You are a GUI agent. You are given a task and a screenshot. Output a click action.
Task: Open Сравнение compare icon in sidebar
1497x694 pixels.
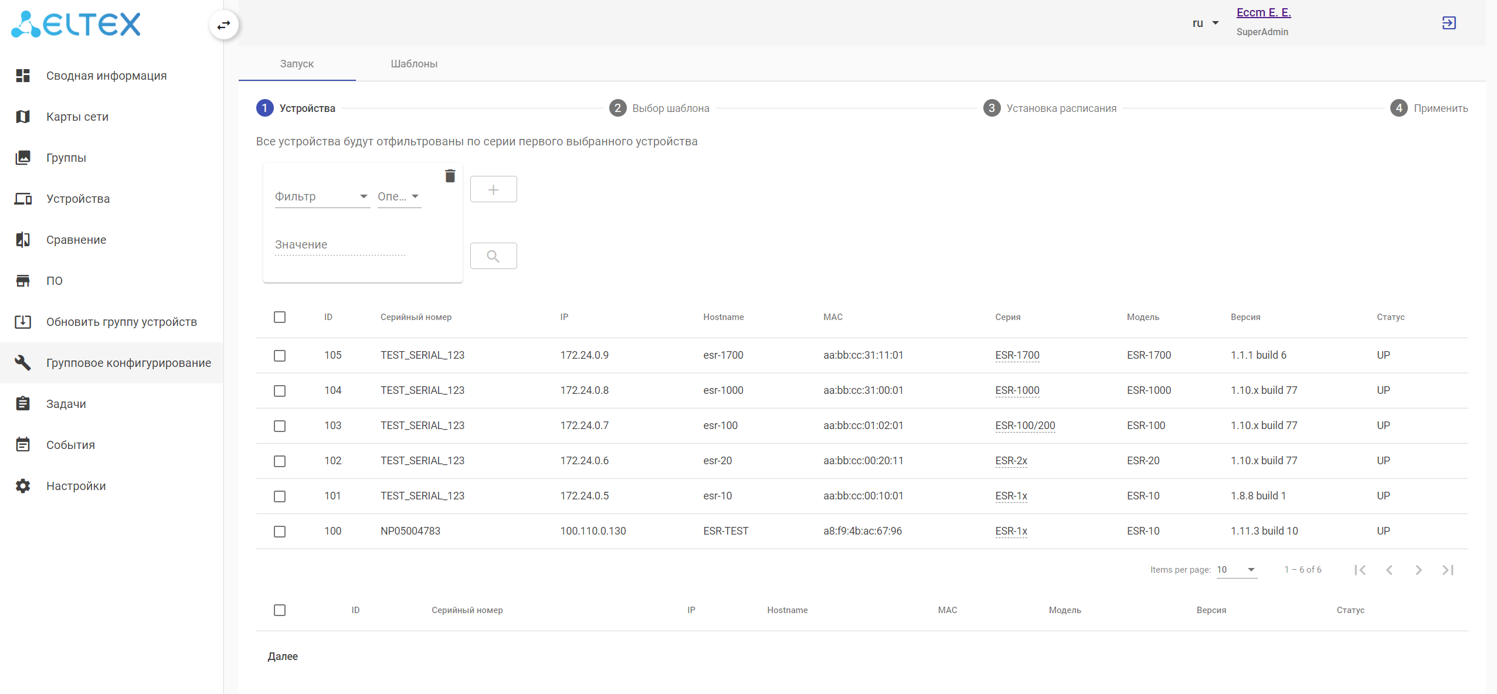point(23,240)
